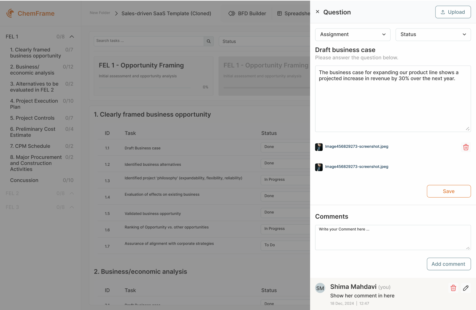Click the Upload button
This screenshot has width=476, height=310.
pyautogui.click(x=453, y=12)
